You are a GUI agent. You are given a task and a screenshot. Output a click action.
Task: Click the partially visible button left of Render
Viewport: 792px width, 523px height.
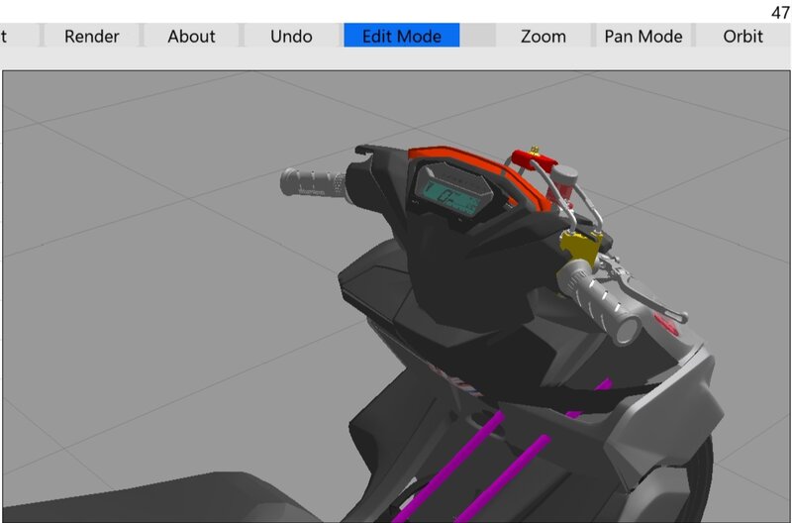tap(19, 36)
